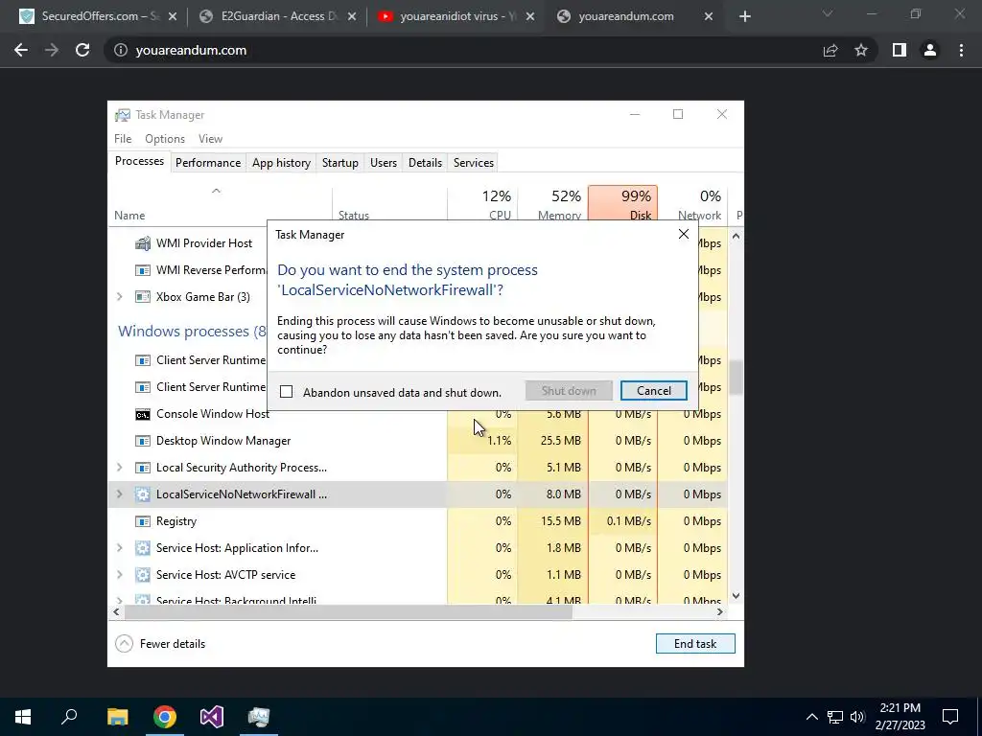Show hidden system tray icons
Screen dimensions: 982x736
[x=811, y=717]
